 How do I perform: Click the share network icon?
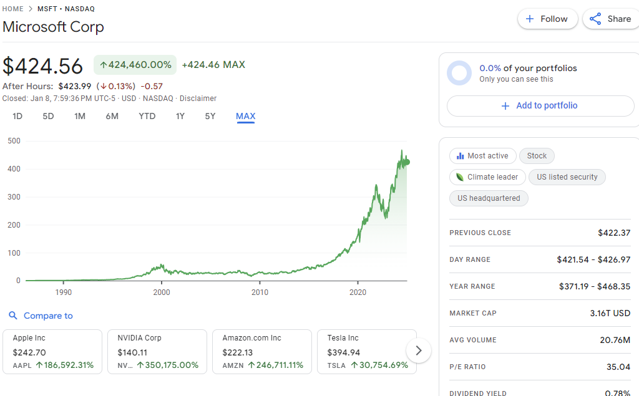[x=595, y=19]
